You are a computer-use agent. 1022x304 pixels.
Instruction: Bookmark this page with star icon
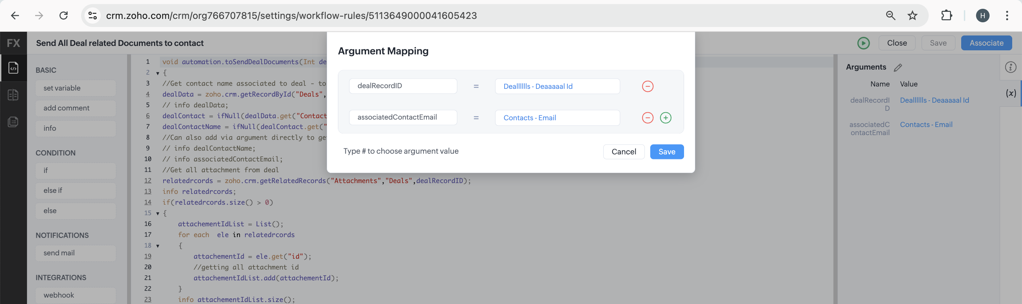tap(912, 16)
